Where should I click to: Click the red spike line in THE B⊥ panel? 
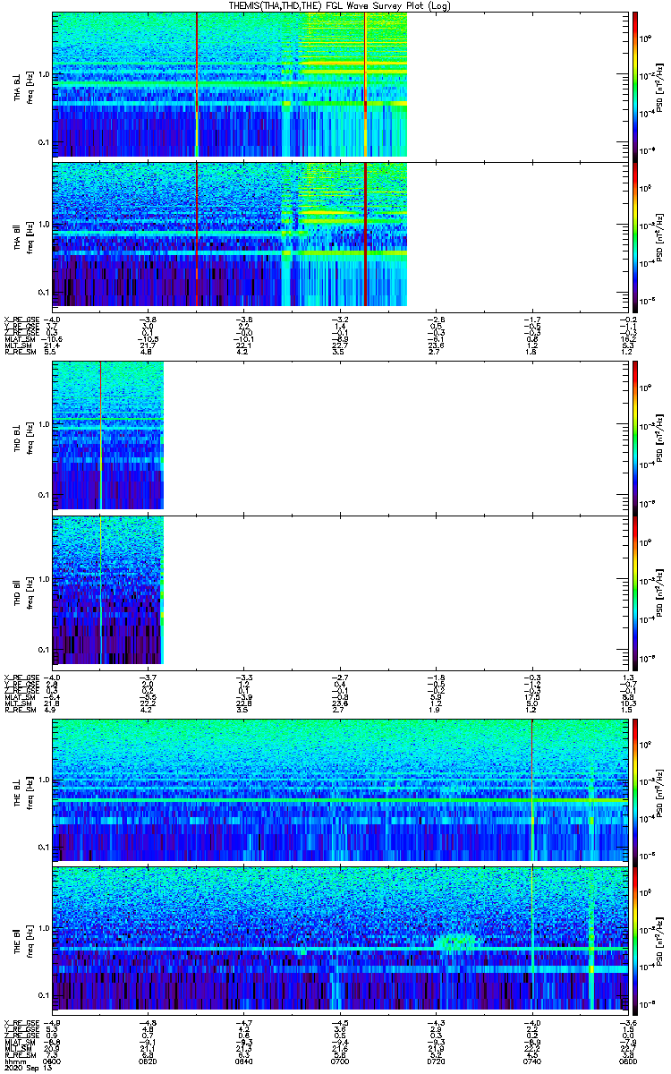click(532, 790)
